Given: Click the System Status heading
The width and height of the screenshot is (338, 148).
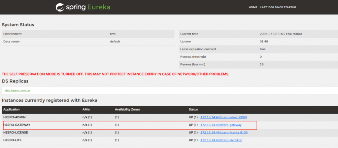Looking at the screenshot, I should click(18, 25).
